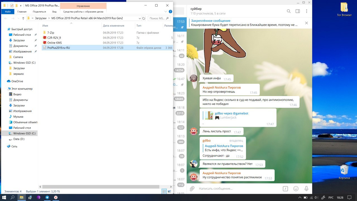Open the Вид ribbon tab
The height and width of the screenshot is (201, 357).
[54, 12]
